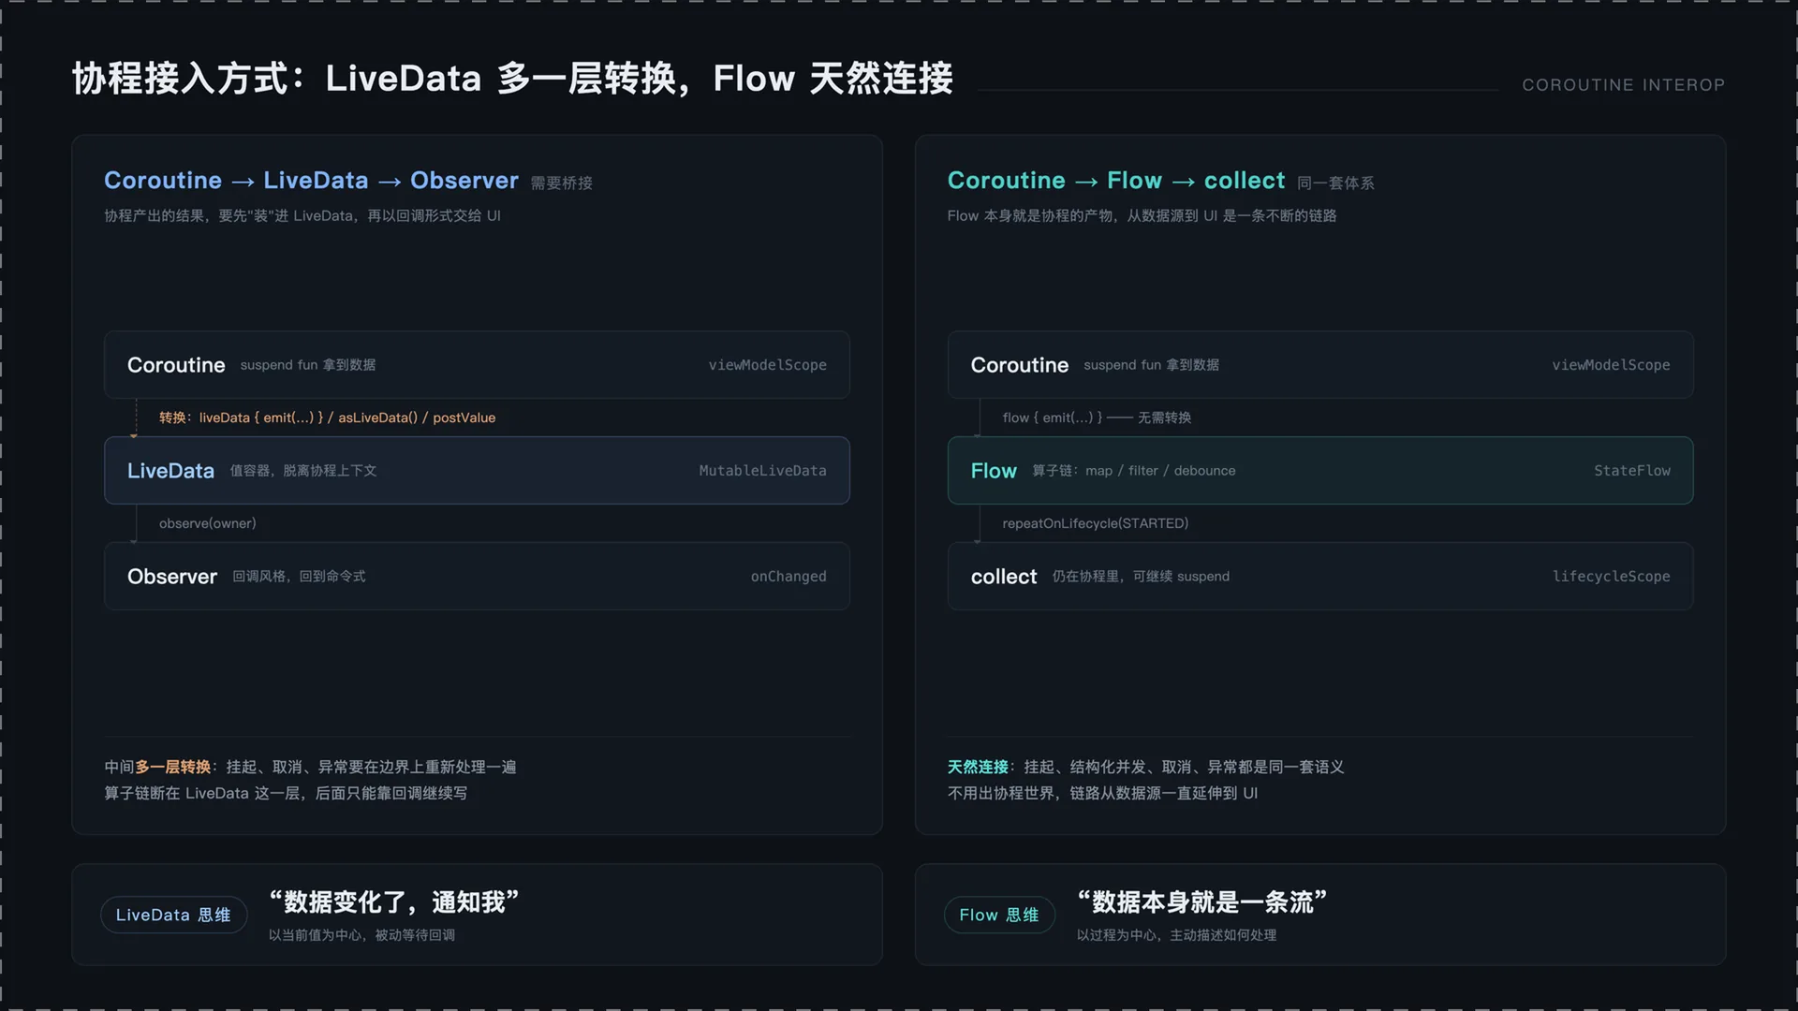Click the MutableLiveData label
The width and height of the screenshot is (1798, 1011).
pyautogui.click(x=762, y=471)
